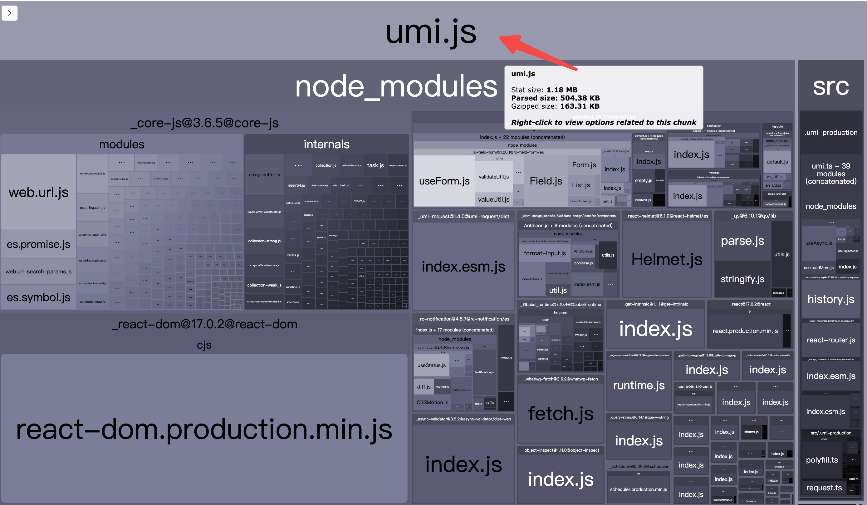Image resolution: width=867 pixels, height=505 pixels.
Task: Select the Form.js tile
Action: 584,165
